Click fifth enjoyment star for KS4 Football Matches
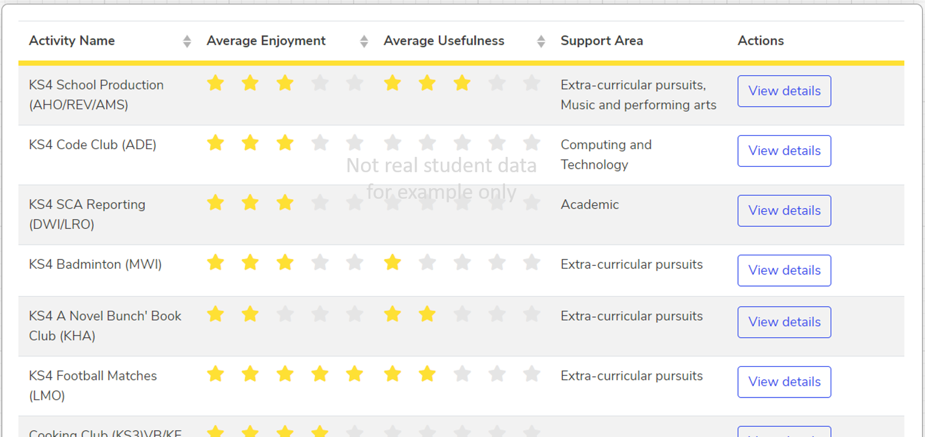 (x=355, y=374)
